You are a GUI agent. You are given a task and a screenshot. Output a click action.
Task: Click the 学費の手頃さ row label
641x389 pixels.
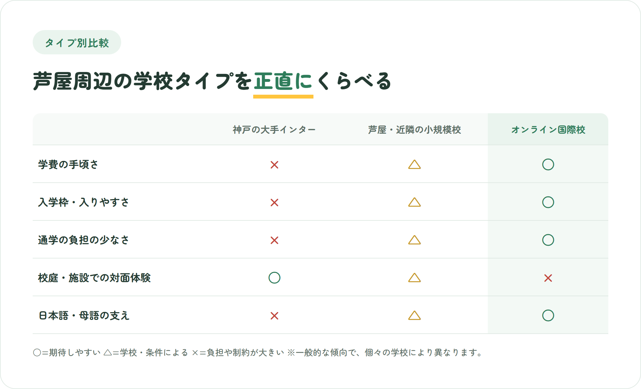pos(68,164)
